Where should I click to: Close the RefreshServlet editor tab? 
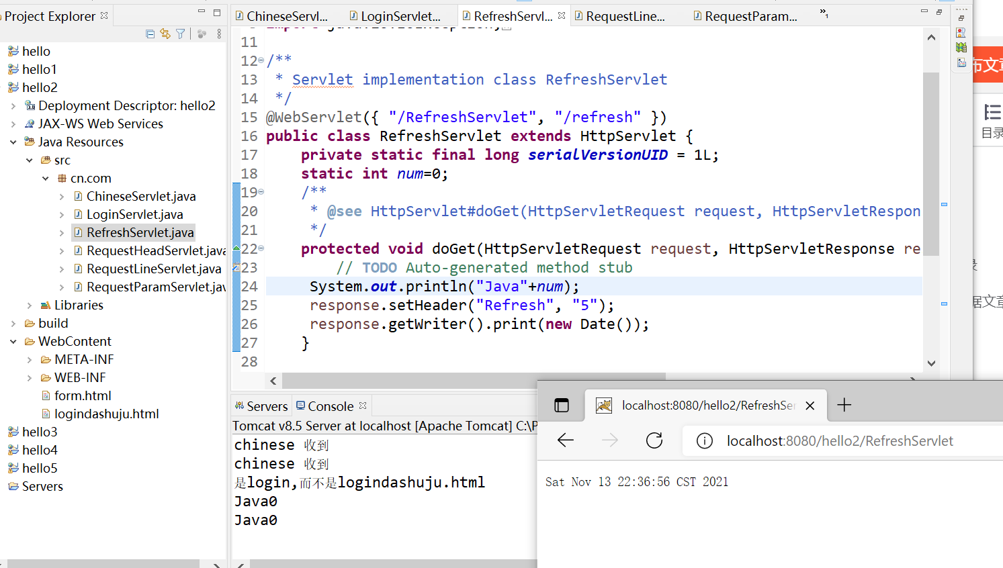(562, 15)
